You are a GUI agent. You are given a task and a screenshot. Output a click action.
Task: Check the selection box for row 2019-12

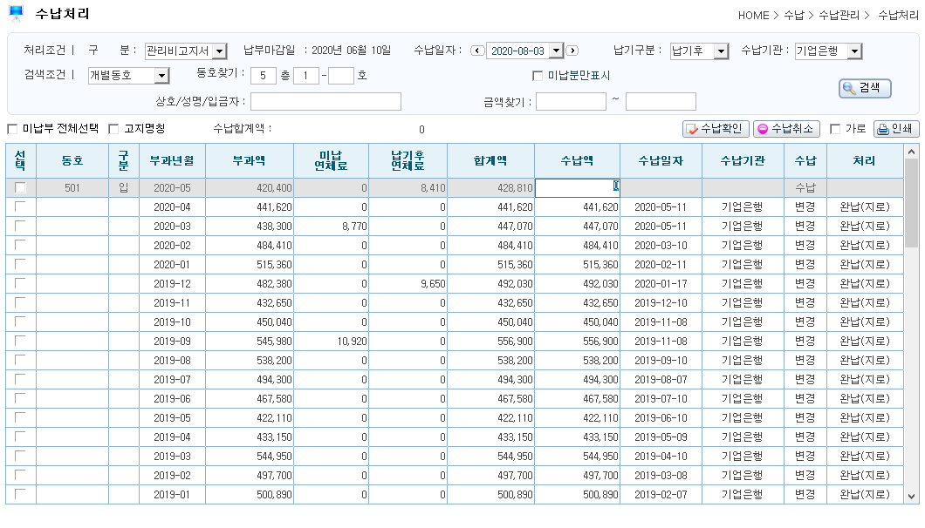(21, 283)
